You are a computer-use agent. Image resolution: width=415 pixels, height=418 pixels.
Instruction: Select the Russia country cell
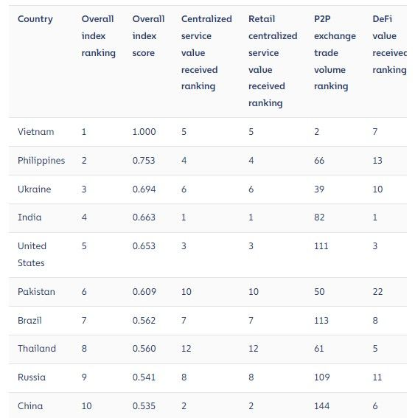[32, 377]
